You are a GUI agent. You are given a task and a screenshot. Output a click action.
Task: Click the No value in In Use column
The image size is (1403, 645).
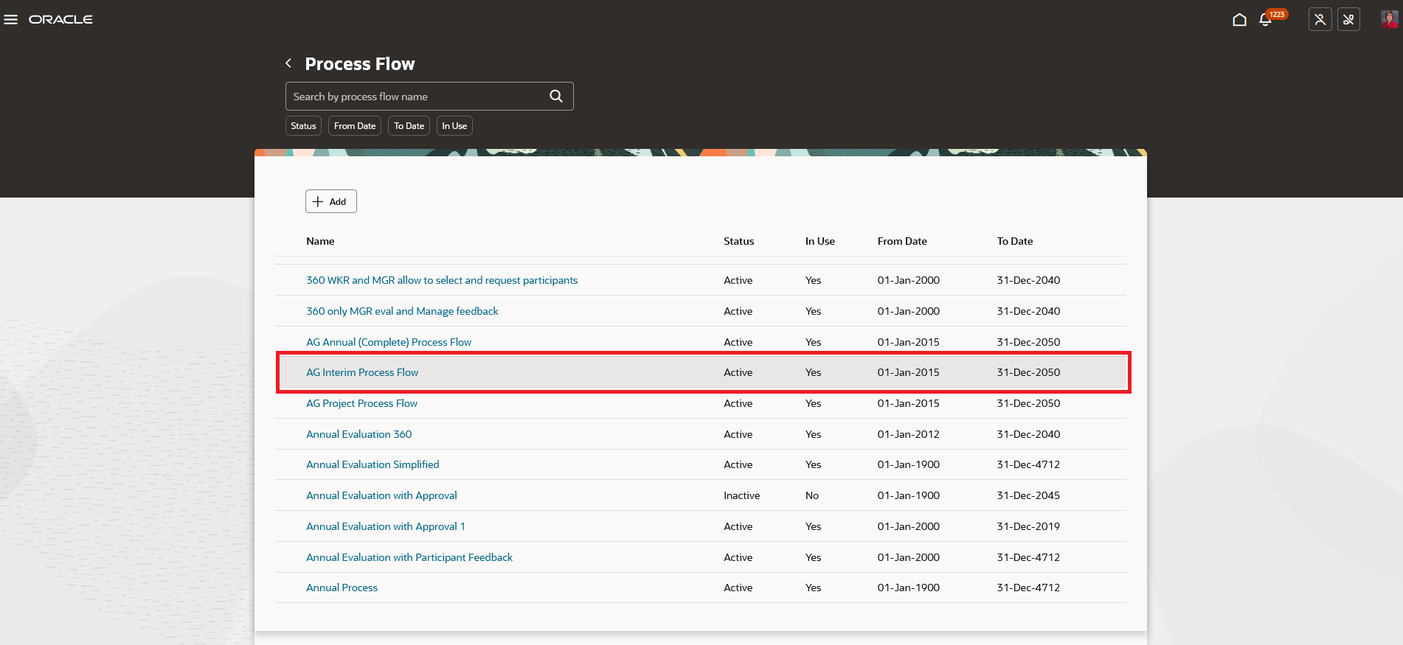[812, 495]
